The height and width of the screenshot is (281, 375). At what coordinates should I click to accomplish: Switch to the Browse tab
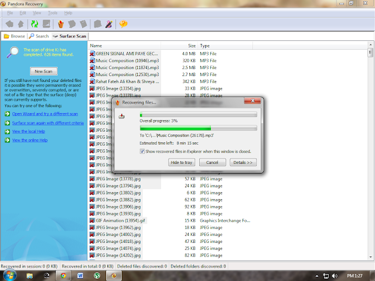[x=14, y=36]
